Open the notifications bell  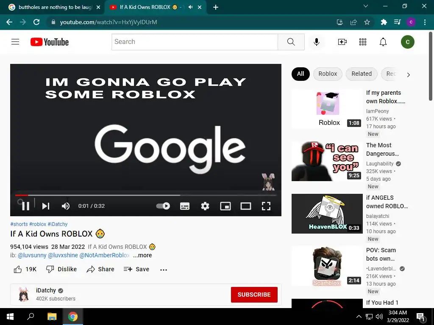click(x=383, y=42)
